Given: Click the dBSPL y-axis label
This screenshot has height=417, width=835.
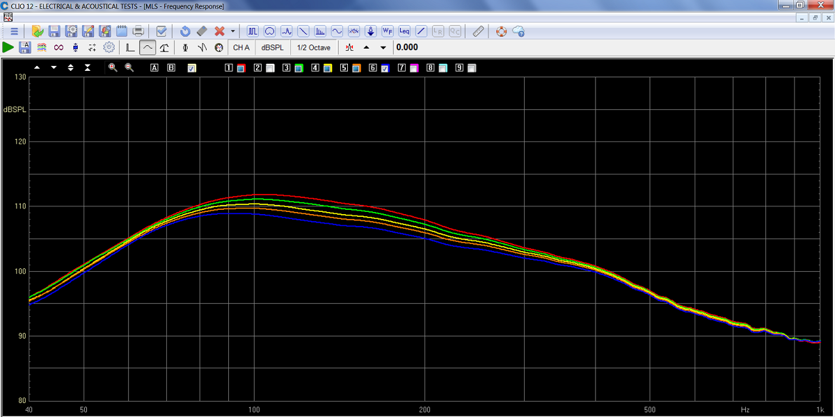Looking at the screenshot, I should pos(15,109).
